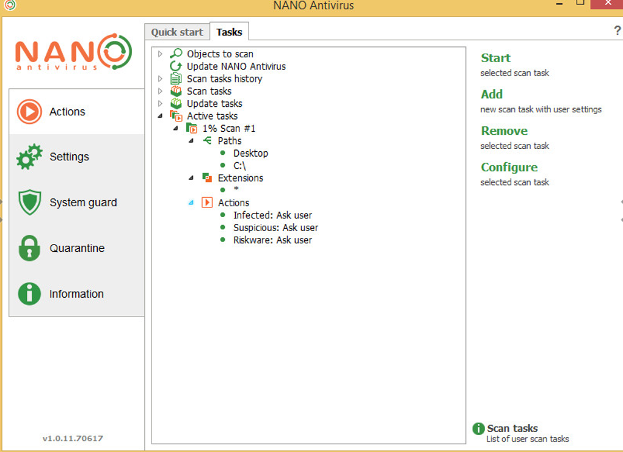Open the Quarantine section

pos(77,248)
